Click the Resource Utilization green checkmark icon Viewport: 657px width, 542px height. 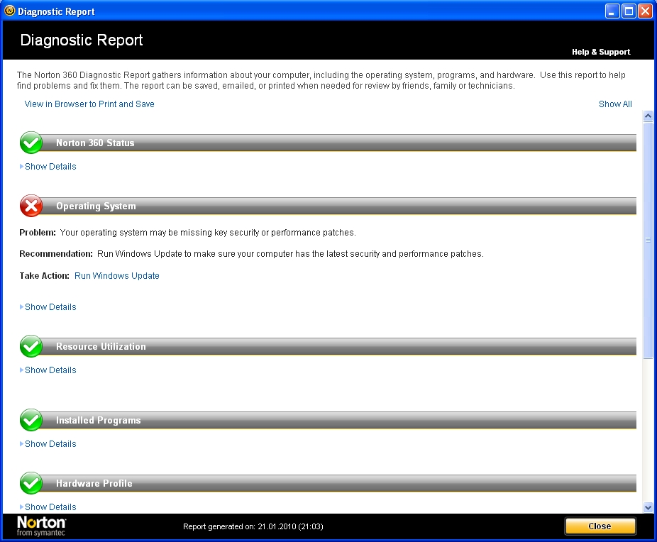click(31, 346)
